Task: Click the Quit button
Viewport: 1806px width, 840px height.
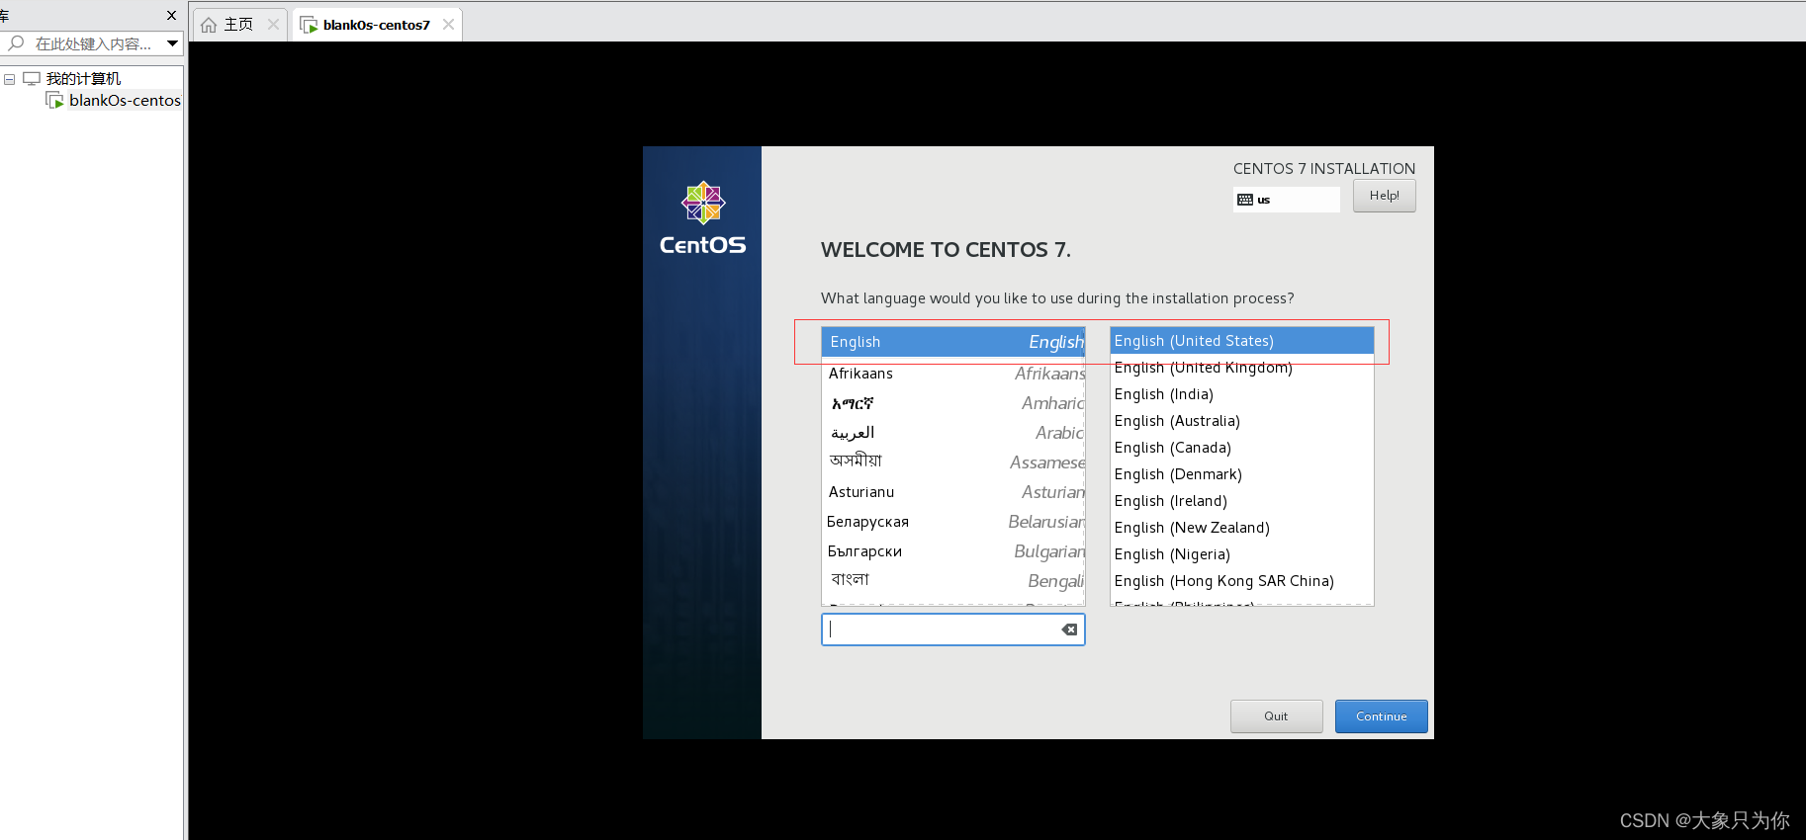Action: [1276, 716]
